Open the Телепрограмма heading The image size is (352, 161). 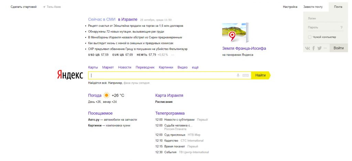pyautogui.click(x=170, y=113)
